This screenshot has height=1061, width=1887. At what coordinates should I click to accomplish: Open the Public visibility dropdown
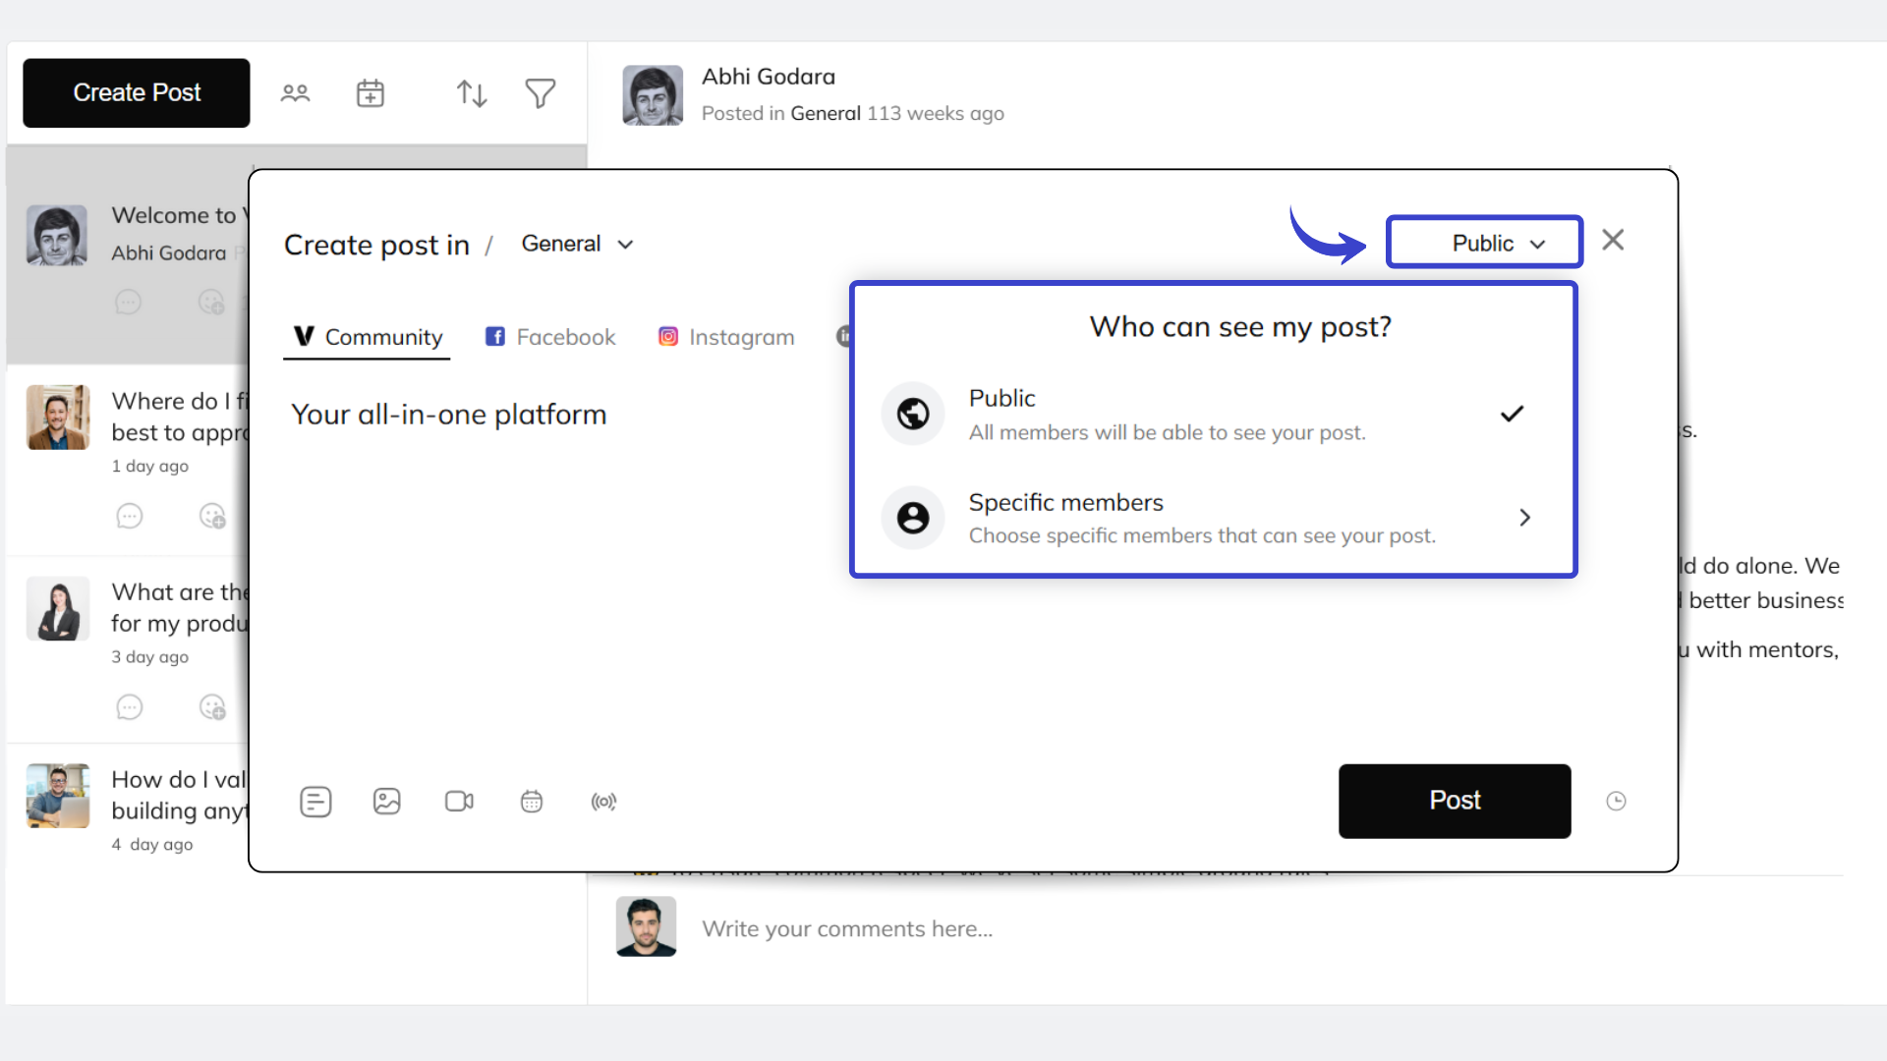1483,242
